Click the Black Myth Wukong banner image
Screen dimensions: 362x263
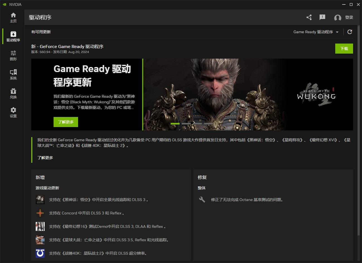(x=248, y=92)
